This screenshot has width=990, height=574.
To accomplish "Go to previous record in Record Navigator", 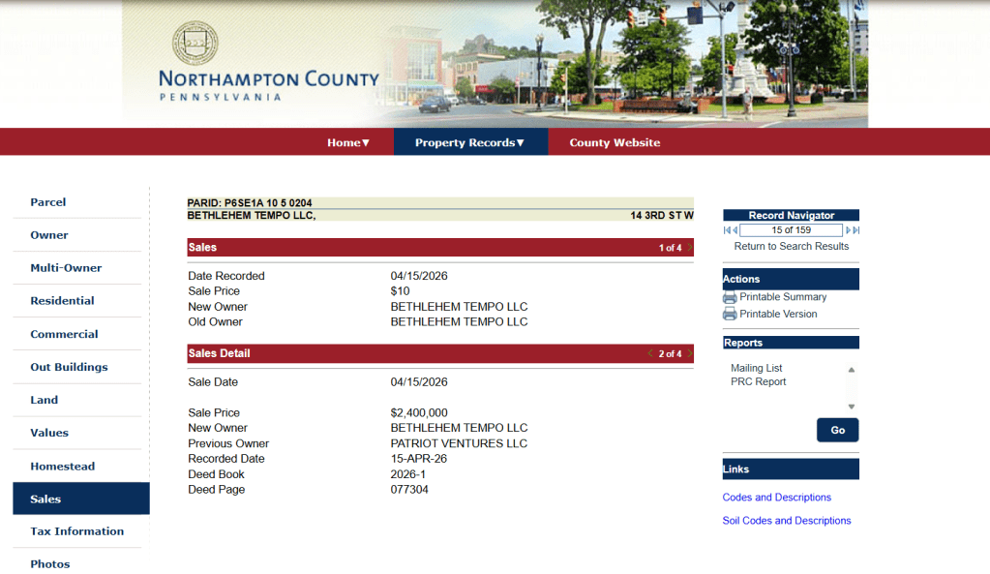I will (735, 230).
